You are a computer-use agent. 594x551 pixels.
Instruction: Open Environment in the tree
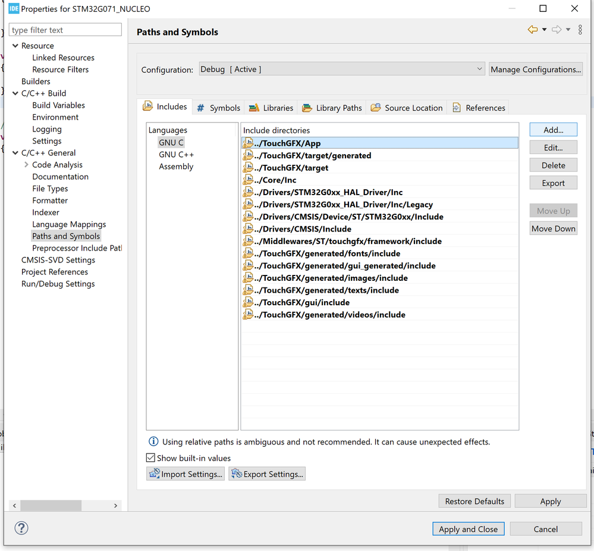55,117
